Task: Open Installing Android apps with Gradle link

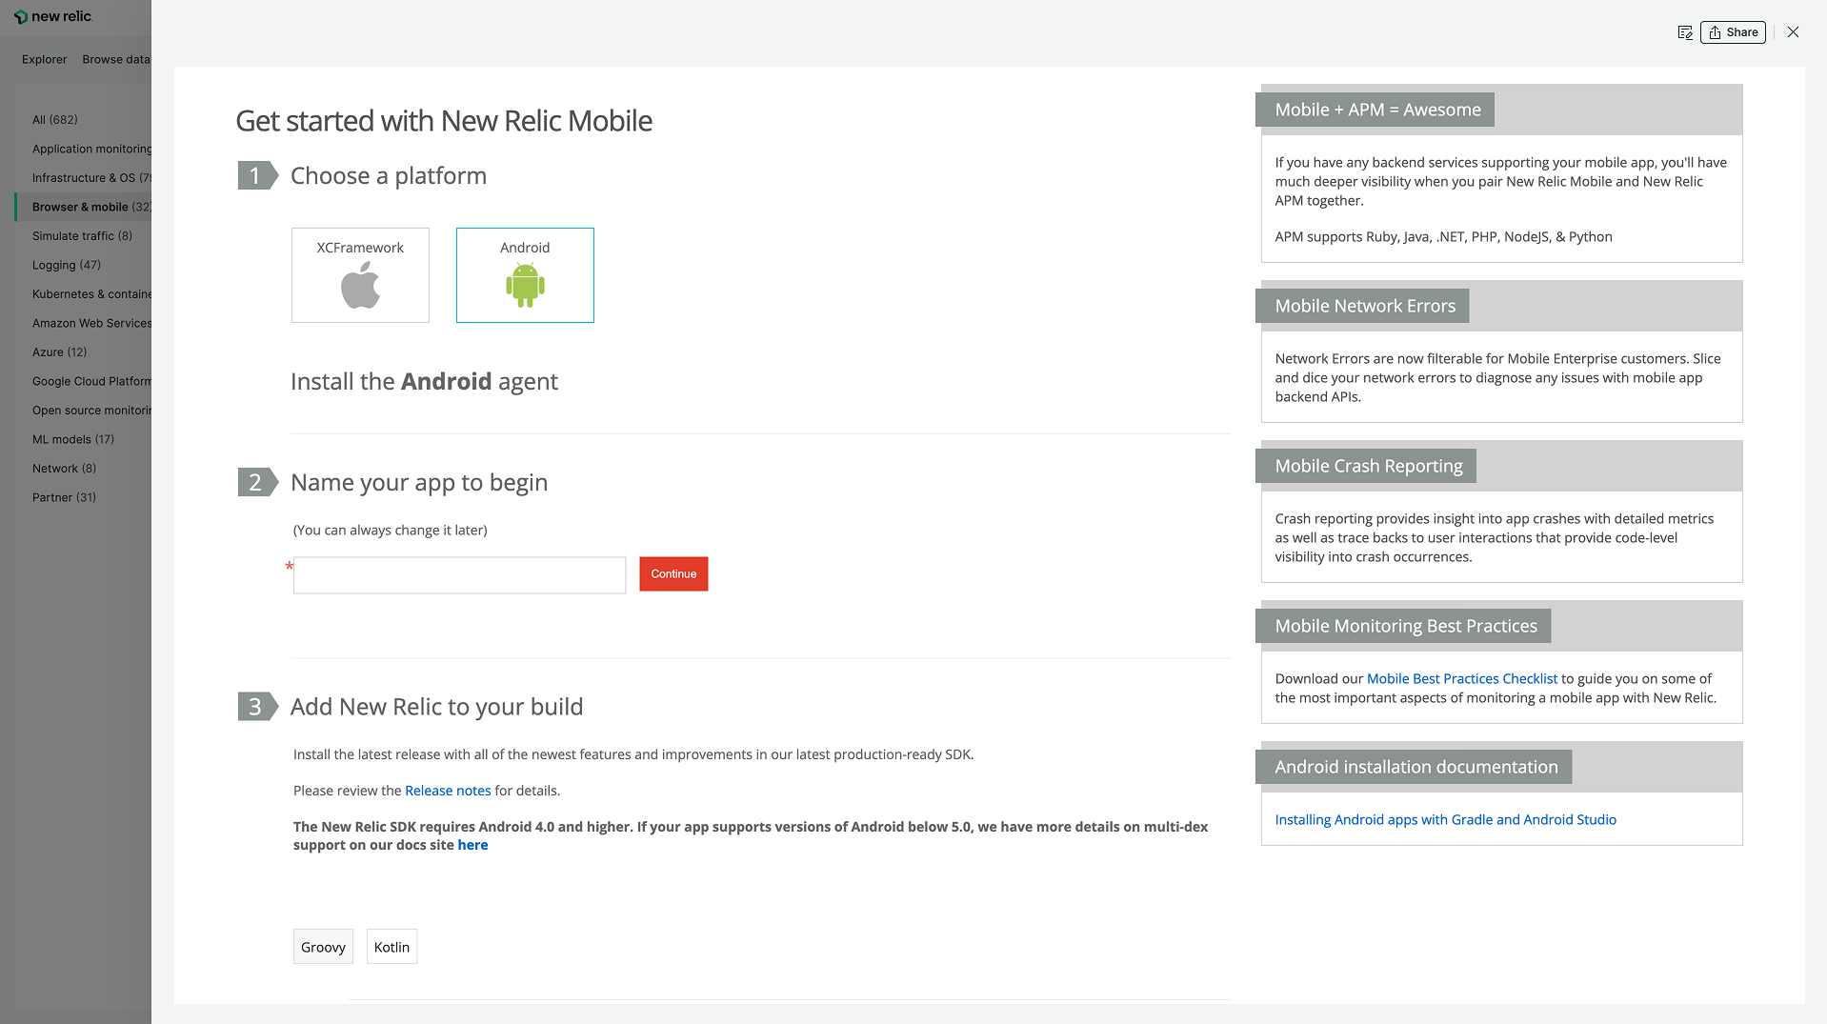Action: [x=1445, y=820]
